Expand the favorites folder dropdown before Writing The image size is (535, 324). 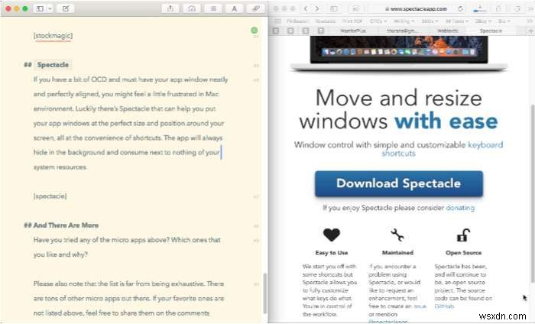pyautogui.click(x=378, y=21)
